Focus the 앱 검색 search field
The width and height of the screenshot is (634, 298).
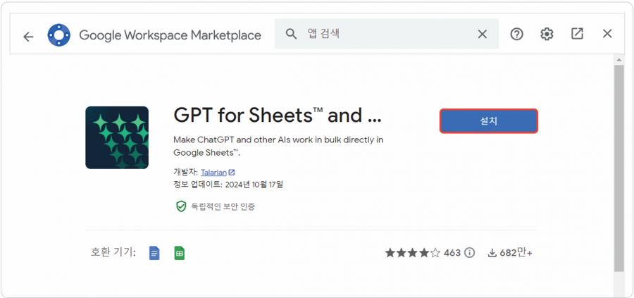tap(387, 34)
